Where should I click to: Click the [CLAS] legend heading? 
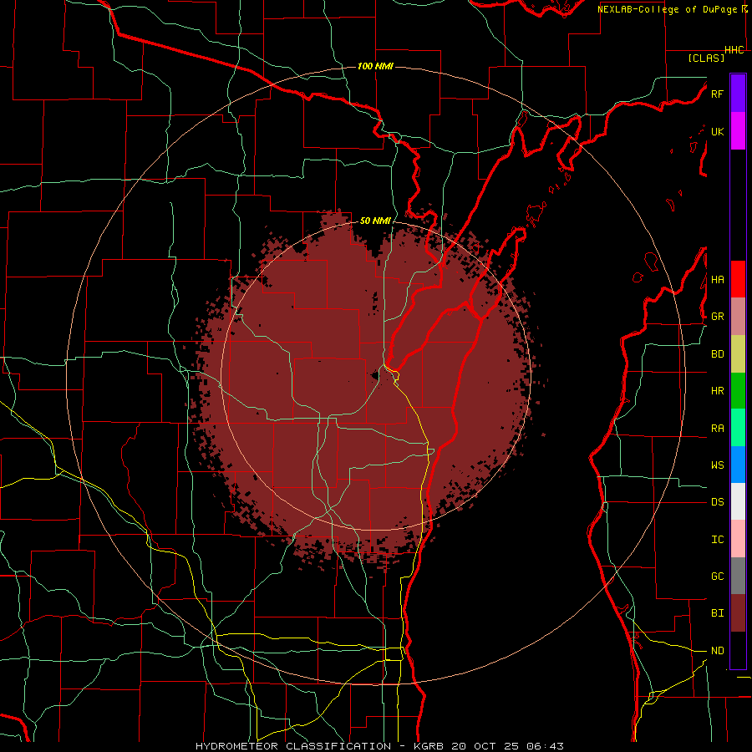coord(706,58)
